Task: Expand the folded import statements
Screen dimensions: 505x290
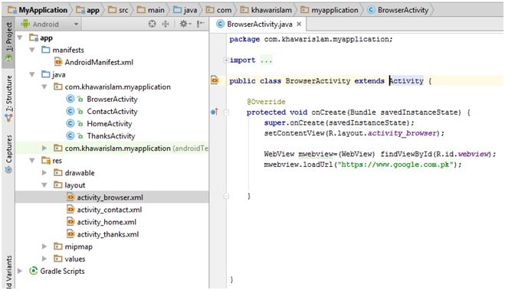Action: tap(226, 60)
